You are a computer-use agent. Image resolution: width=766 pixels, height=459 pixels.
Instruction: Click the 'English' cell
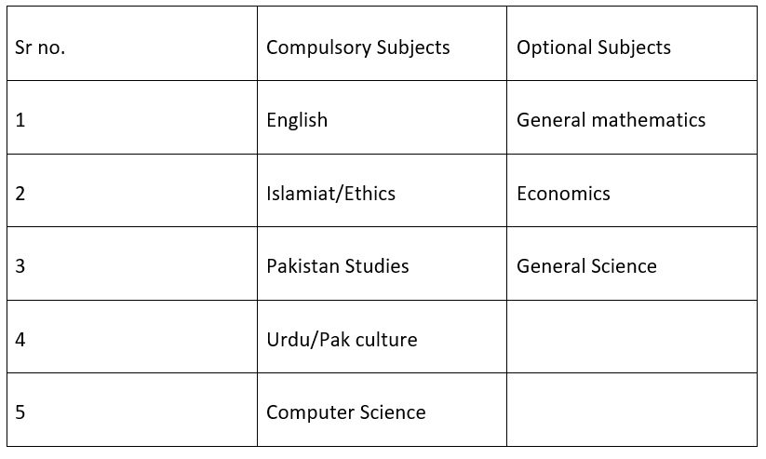382,117
